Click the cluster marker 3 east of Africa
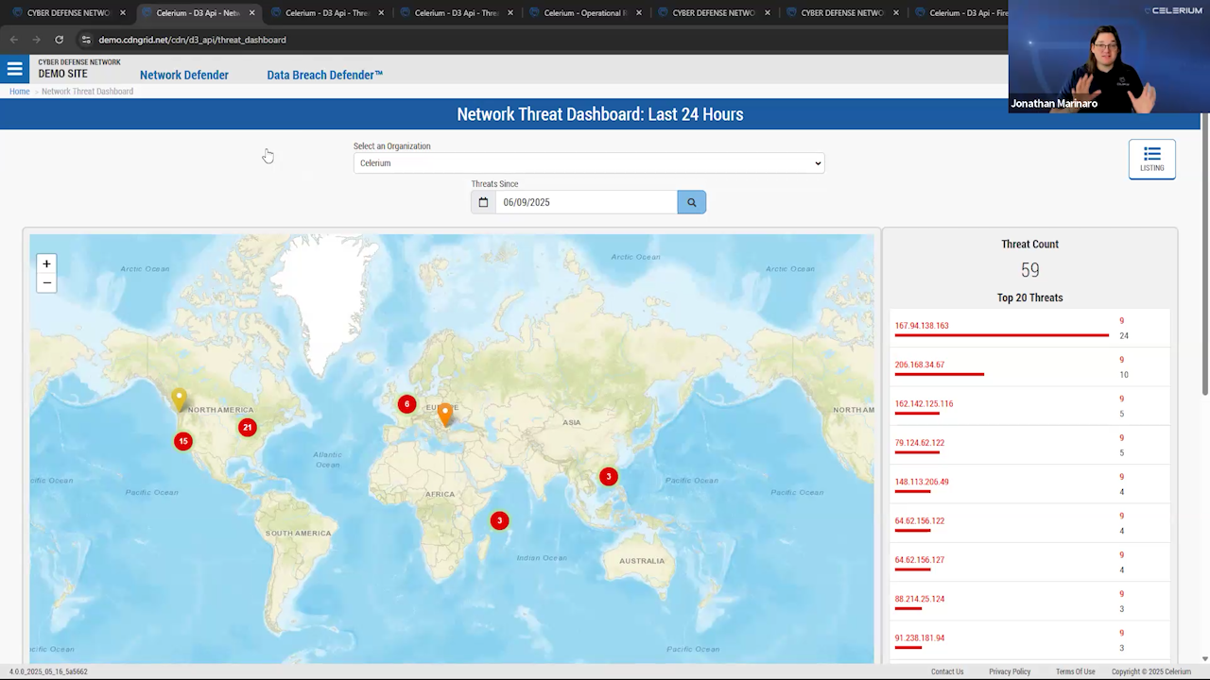The width and height of the screenshot is (1210, 680). click(x=499, y=520)
